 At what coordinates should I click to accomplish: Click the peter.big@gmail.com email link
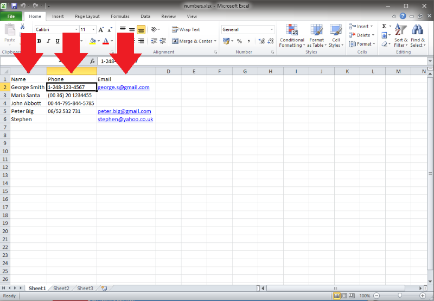coord(124,111)
